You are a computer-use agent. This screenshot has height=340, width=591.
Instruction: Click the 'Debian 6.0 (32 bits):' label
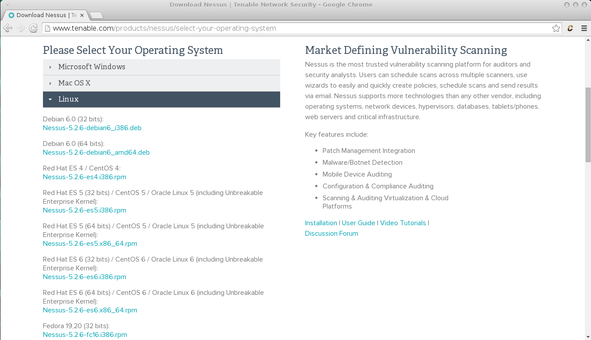pyautogui.click(x=73, y=119)
